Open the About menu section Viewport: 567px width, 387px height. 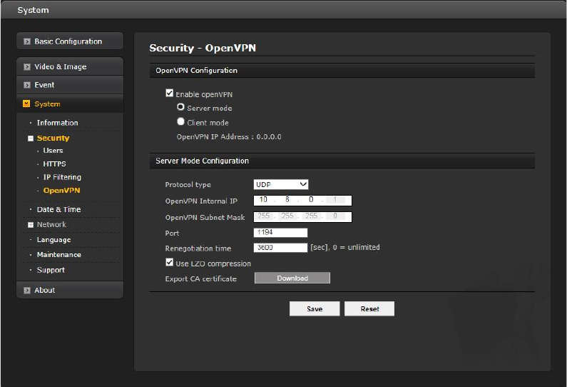tap(70, 290)
